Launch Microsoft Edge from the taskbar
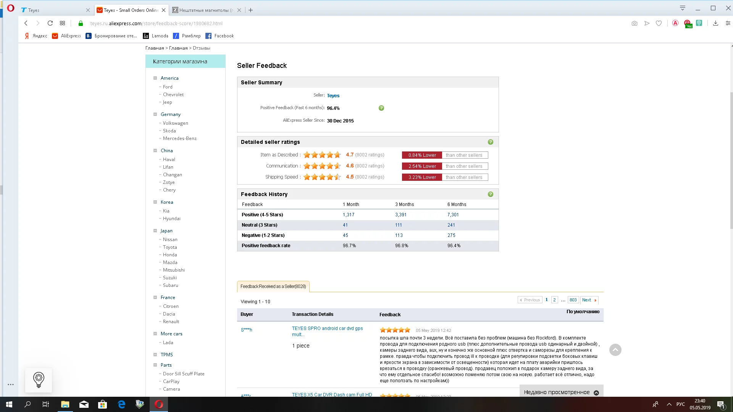This screenshot has width=733, height=412. [121, 404]
